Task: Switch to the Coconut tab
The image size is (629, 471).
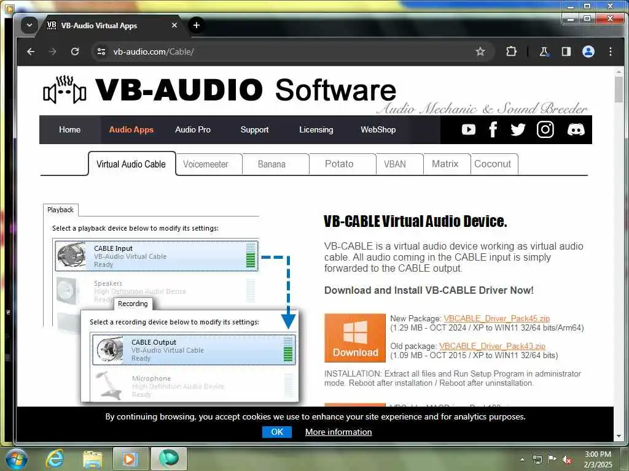Action: tap(494, 164)
